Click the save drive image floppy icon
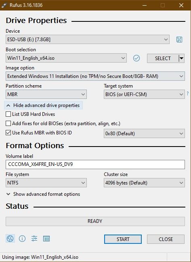The width and height of the screenshot is (191, 262). pos(179,40)
